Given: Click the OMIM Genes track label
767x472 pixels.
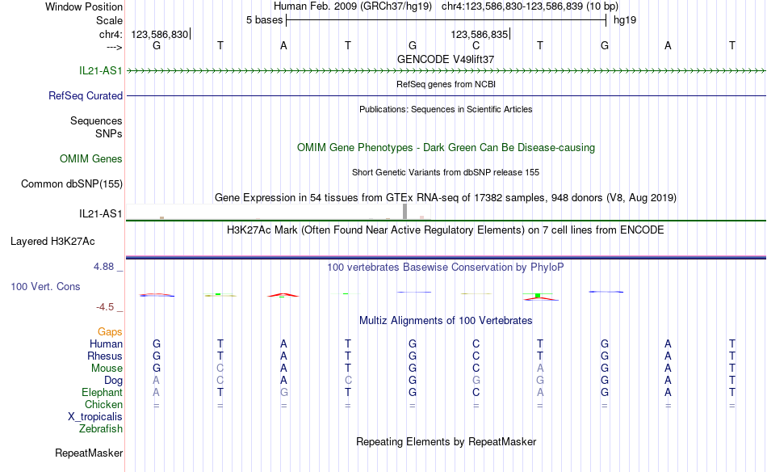Looking at the screenshot, I should pos(91,159).
